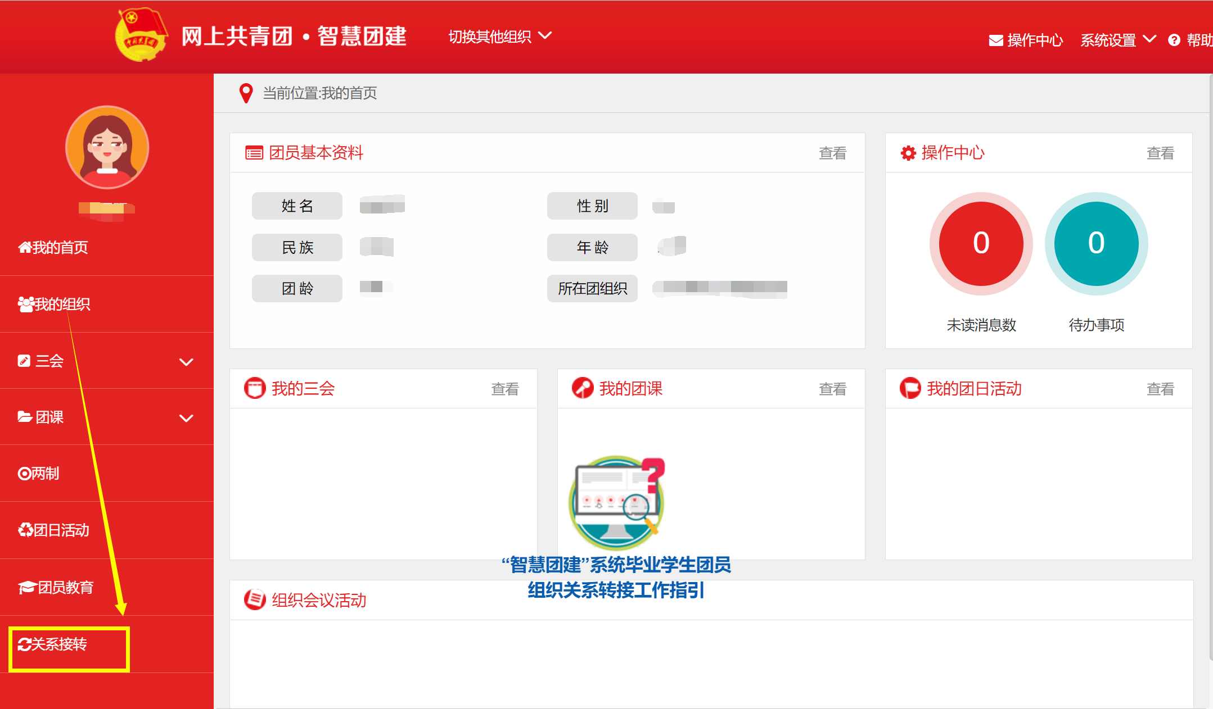Click 查看 in 我的团课 panel
1213x709 pixels.
[x=832, y=389]
